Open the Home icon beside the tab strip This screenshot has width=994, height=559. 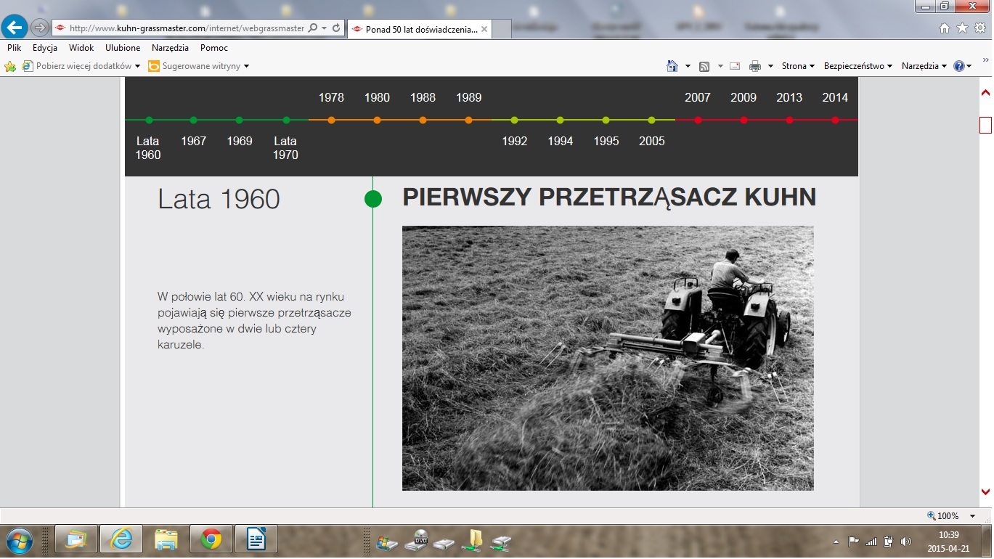coord(944,28)
